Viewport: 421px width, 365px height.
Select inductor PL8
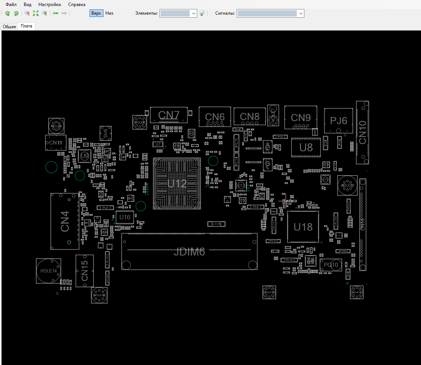(255, 207)
